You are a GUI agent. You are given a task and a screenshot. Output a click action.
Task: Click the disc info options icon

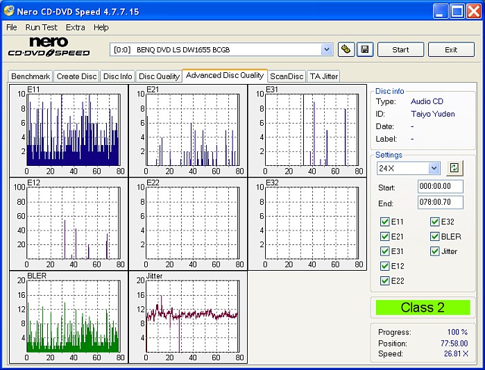(x=346, y=49)
